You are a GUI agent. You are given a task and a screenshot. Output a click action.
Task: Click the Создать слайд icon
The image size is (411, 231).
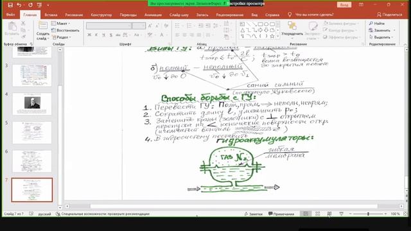tap(43, 26)
